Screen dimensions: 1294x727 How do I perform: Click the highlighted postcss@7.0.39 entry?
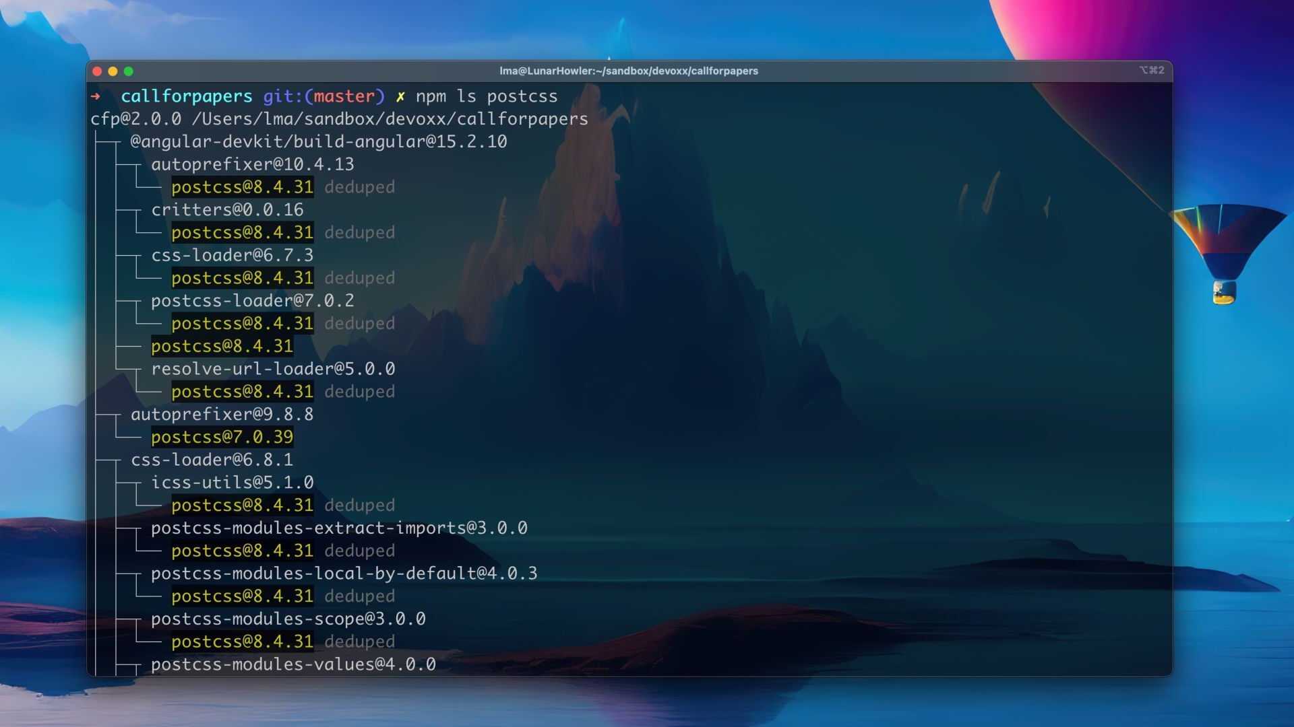[222, 438]
